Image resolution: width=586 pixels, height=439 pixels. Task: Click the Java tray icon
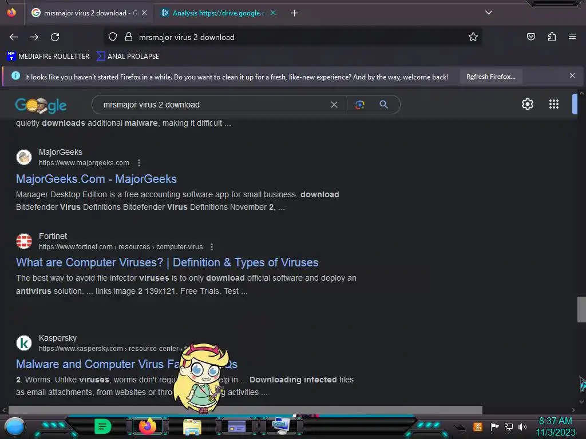(x=478, y=426)
